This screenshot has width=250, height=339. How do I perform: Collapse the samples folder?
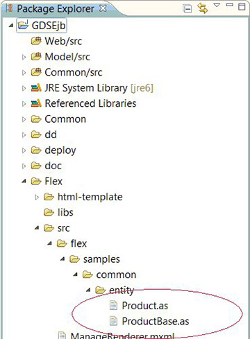click(x=62, y=259)
